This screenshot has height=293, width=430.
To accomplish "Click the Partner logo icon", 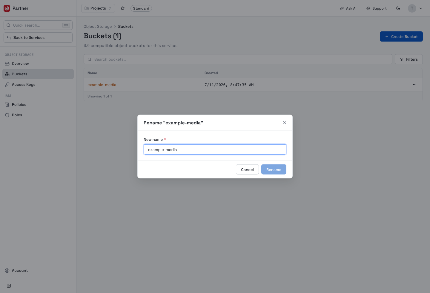I will (x=7, y=8).
